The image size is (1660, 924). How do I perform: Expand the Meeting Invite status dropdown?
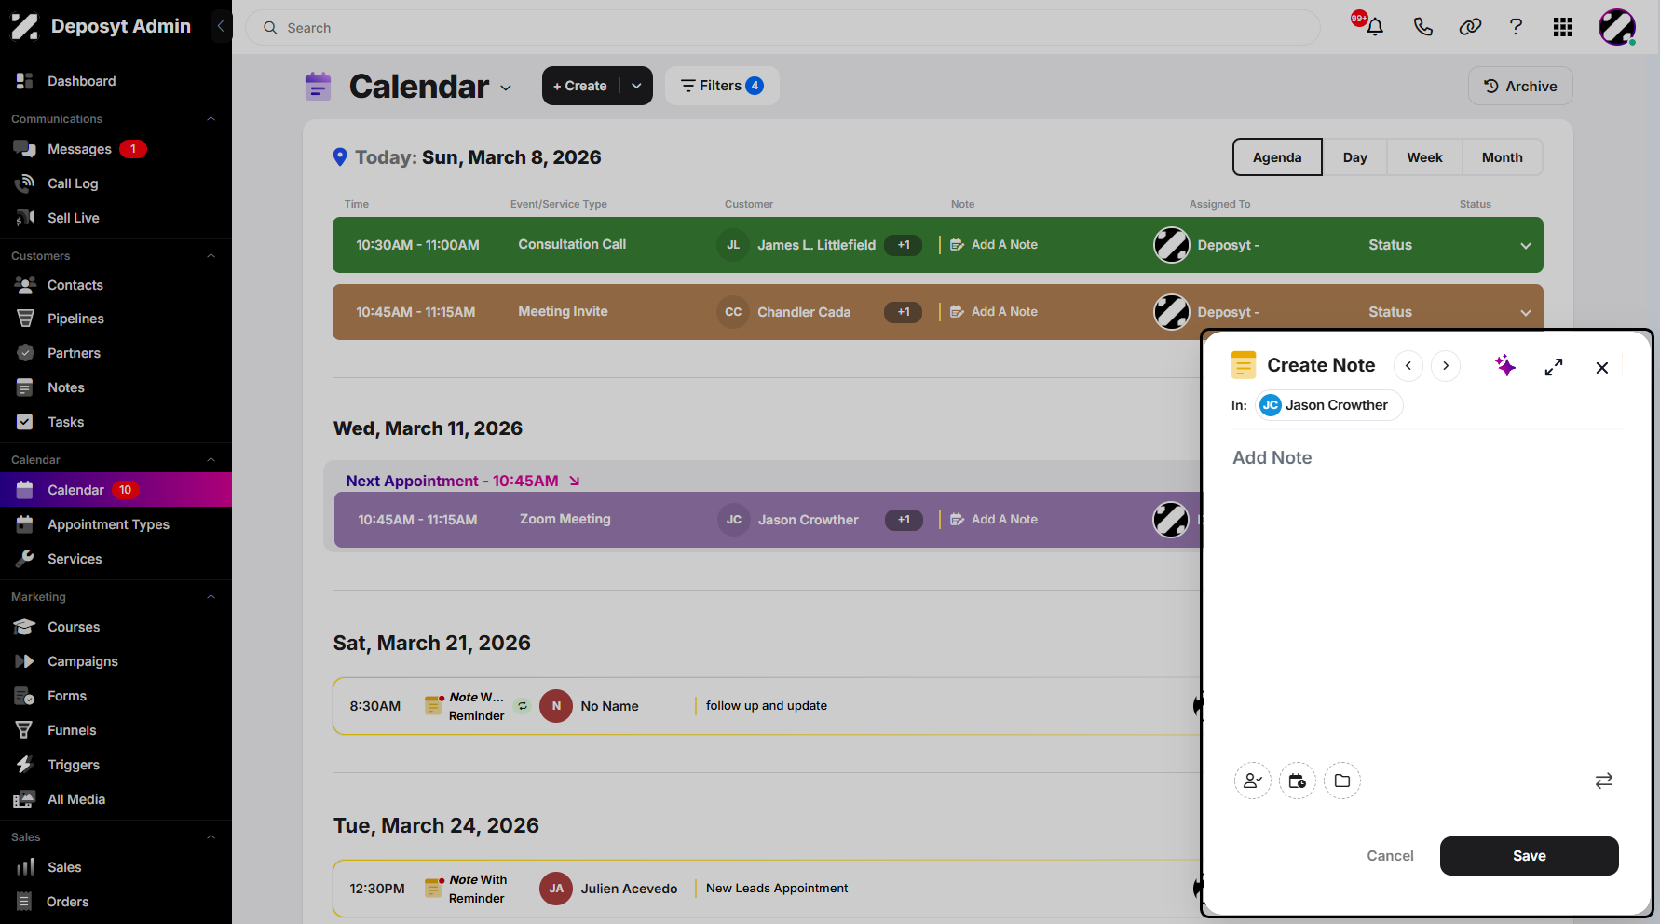click(x=1525, y=313)
